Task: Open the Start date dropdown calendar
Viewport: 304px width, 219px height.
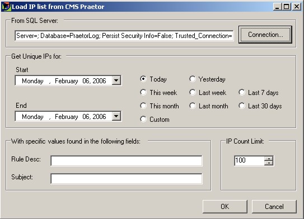Action: [116, 80]
